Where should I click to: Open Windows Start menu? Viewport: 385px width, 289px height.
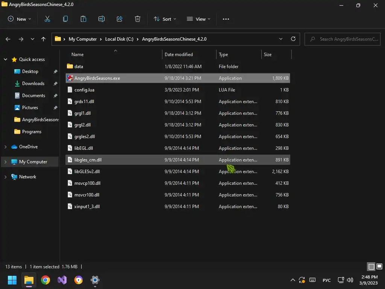12,280
